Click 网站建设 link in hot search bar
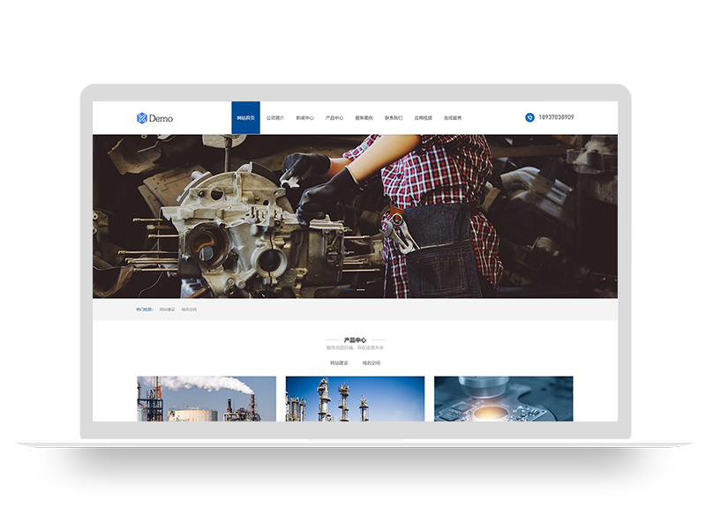Screen dimensions: 706x529 click(x=167, y=309)
